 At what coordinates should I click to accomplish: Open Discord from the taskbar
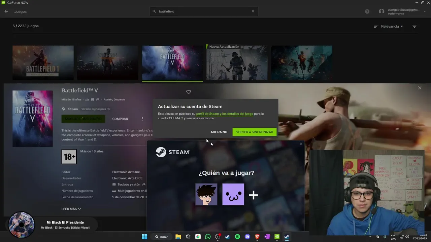coord(247,237)
